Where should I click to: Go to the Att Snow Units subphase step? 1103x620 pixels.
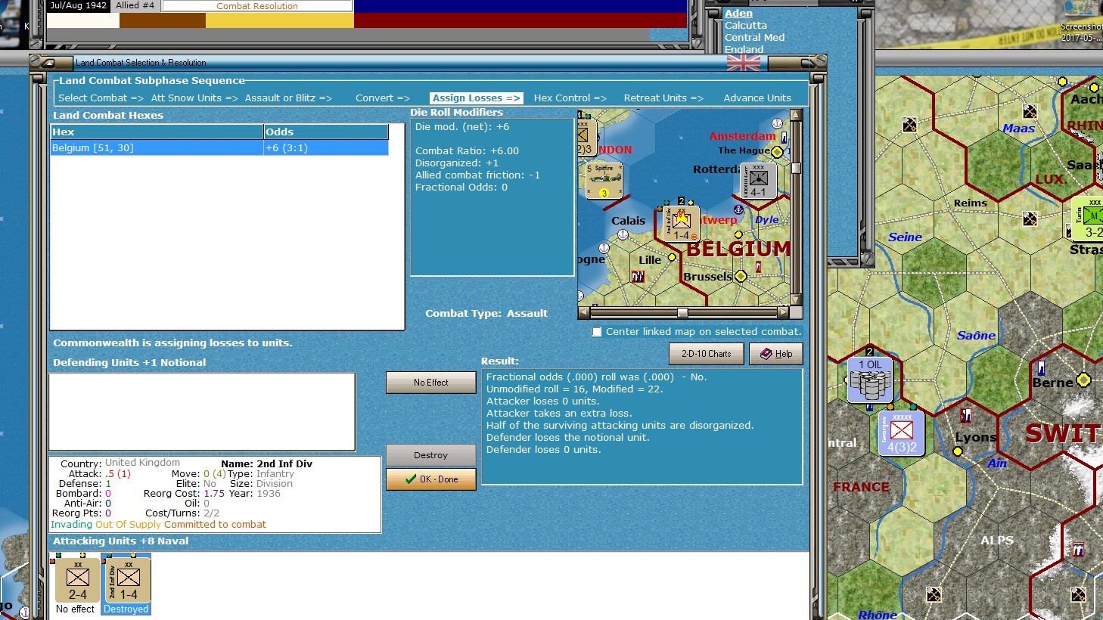[x=194, y=98]
